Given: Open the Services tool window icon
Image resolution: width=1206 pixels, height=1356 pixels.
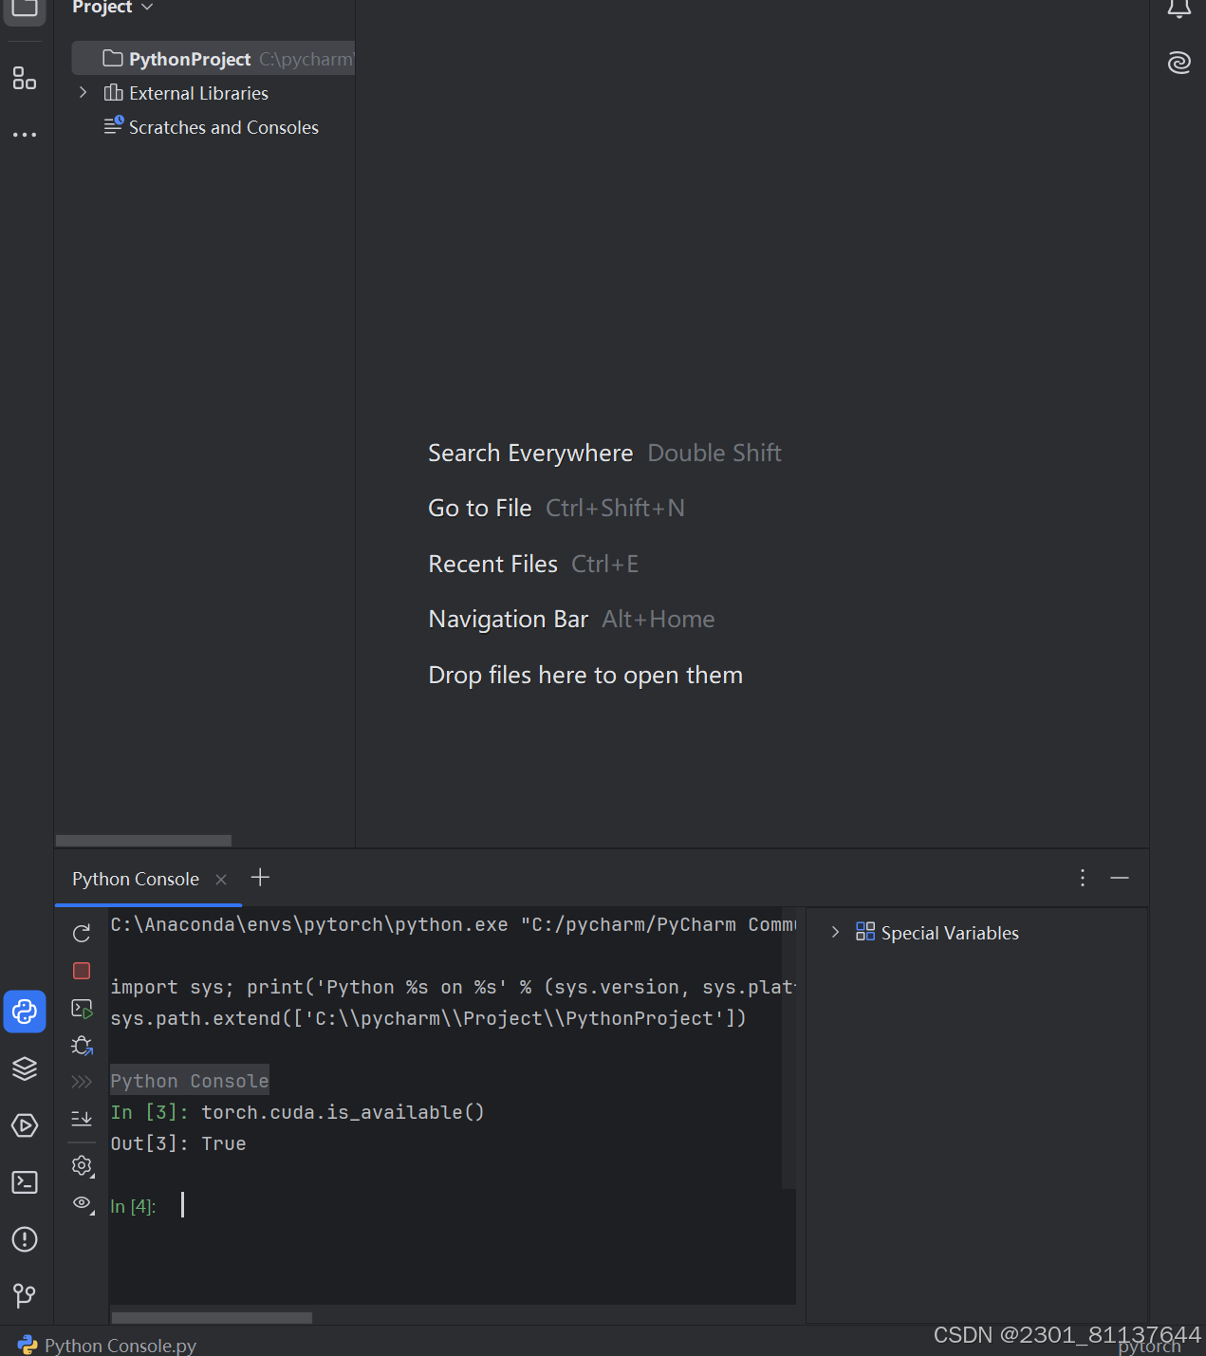Looking at the screenshot, I should [25, 1125].
